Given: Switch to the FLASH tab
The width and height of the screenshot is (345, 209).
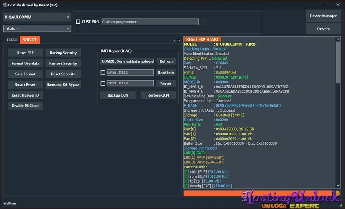Looking at the screenshot, I should pyautogui.click(x=12, y=40).
